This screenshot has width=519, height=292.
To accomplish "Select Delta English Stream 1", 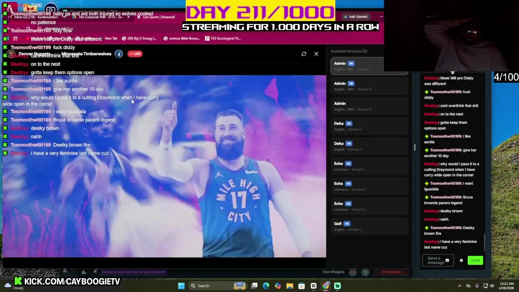I will pos(369,126).
